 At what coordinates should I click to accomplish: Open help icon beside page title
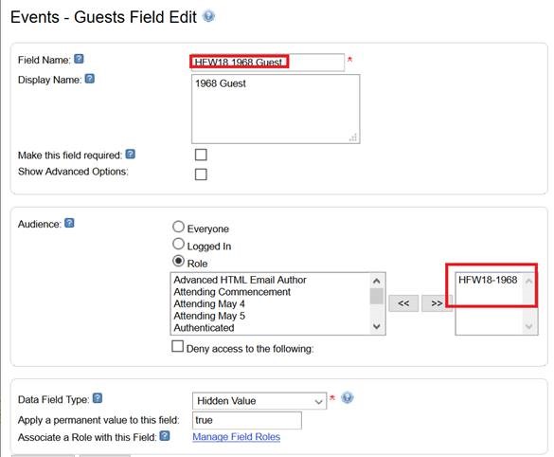pos(208,16)
